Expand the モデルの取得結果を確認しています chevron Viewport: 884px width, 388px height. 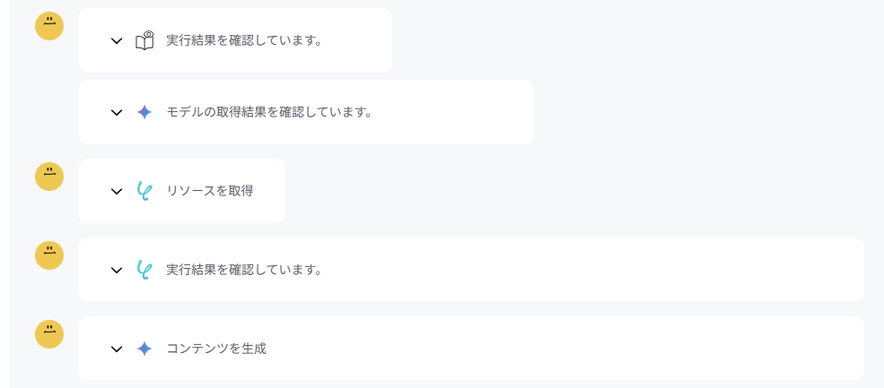[117, 113]
